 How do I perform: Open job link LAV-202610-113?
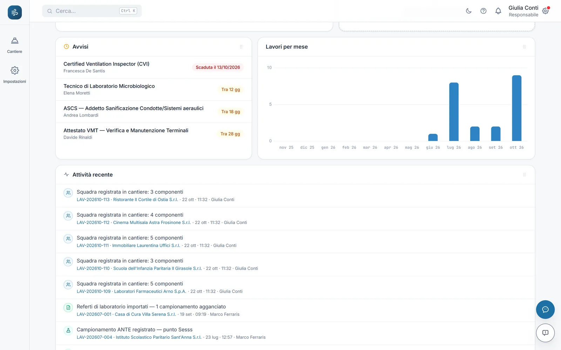(93, 199)
